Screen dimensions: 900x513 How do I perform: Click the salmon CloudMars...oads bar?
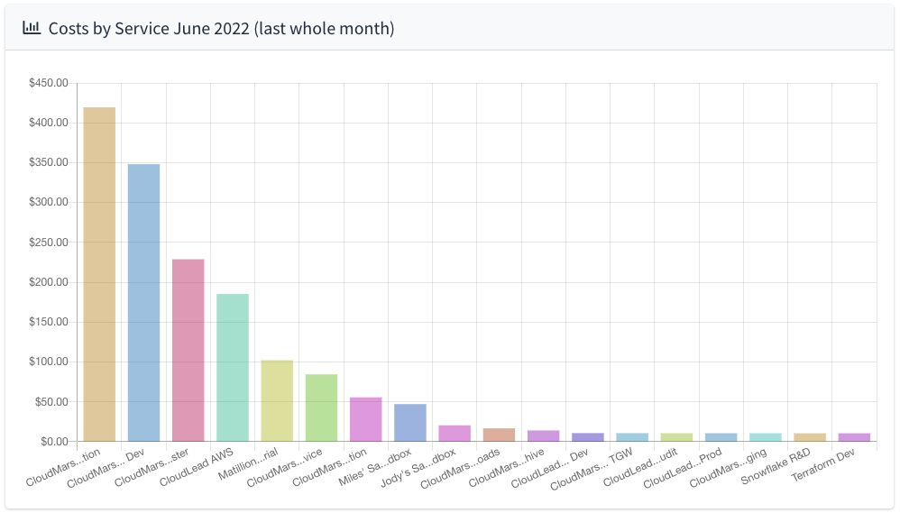click(x=499, y=435)
